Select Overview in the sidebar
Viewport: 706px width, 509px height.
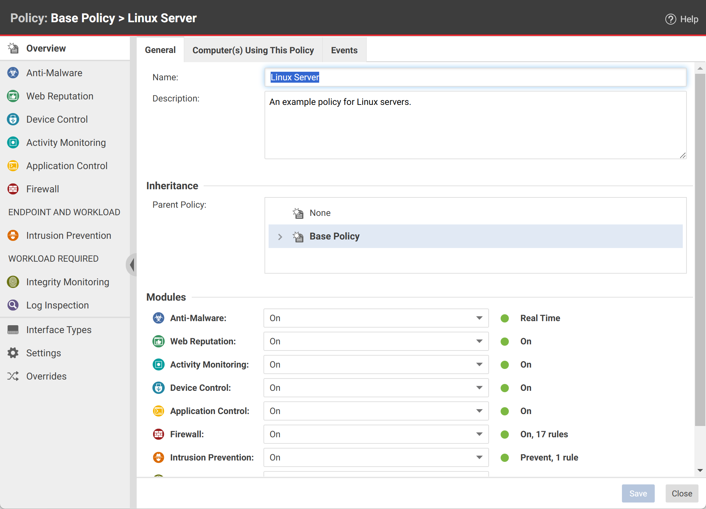(65, 48)
